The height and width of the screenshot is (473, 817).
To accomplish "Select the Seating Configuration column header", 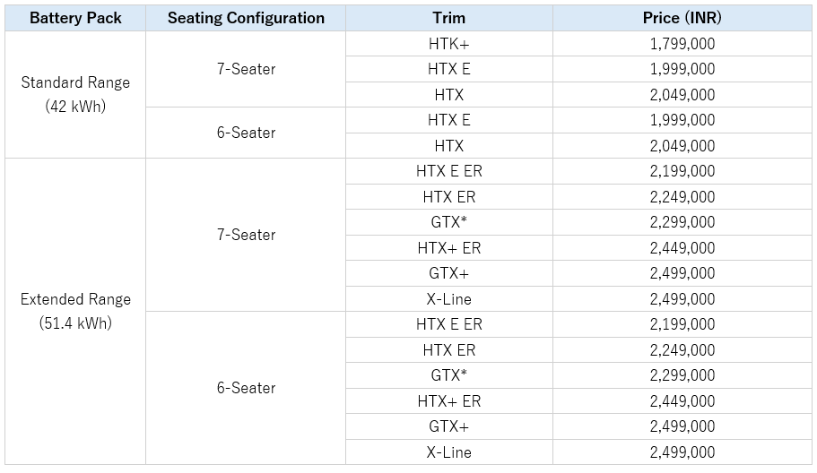I will (x=246, y=18).
